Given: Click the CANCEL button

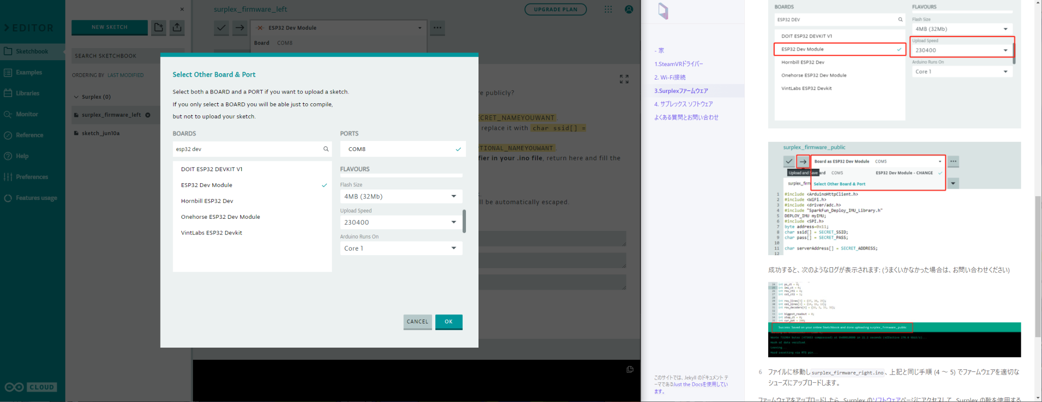Looking at the screenshot, I should (x=417, y=322).
